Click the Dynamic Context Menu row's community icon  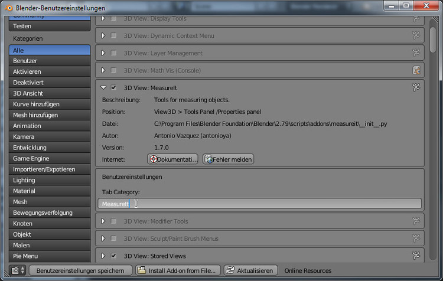(416, 35)
